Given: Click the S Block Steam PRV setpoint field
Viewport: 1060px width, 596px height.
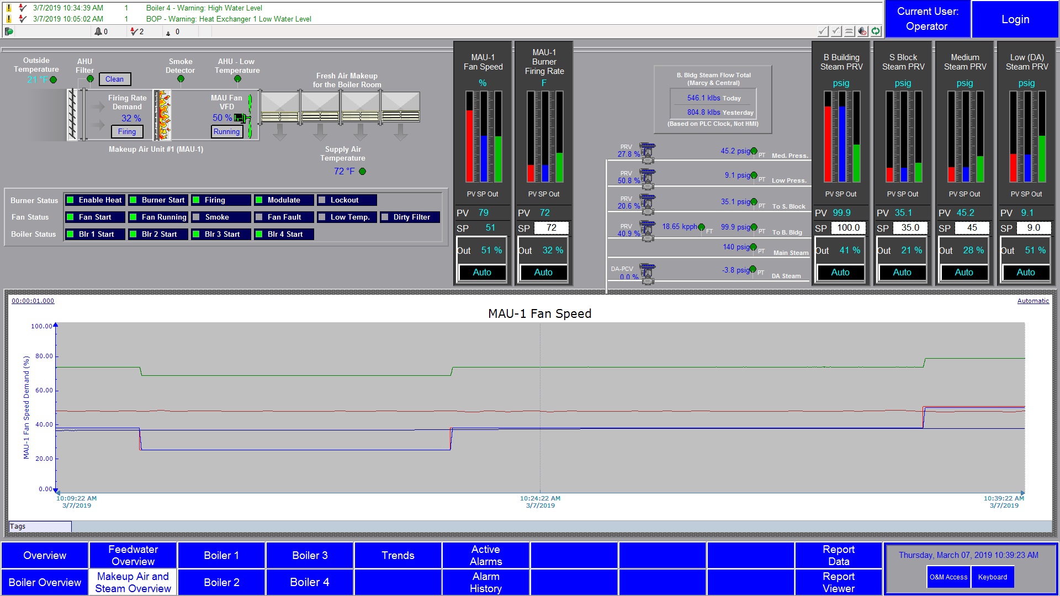Looking at the screenshot, I should click(x=910, y=228).
